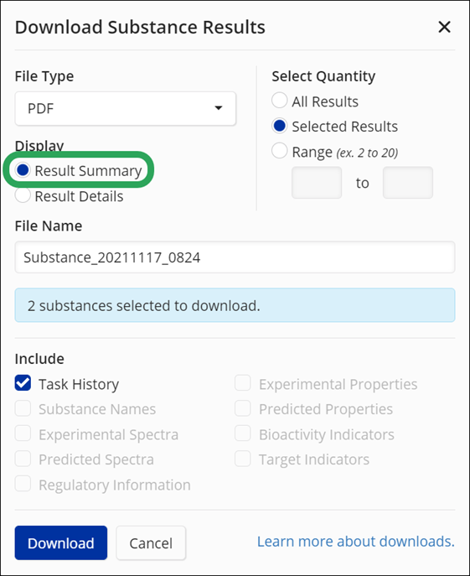Click the blue Download button
The height and width of the screenshot is (576, 470).
click(x=61, y=543)
